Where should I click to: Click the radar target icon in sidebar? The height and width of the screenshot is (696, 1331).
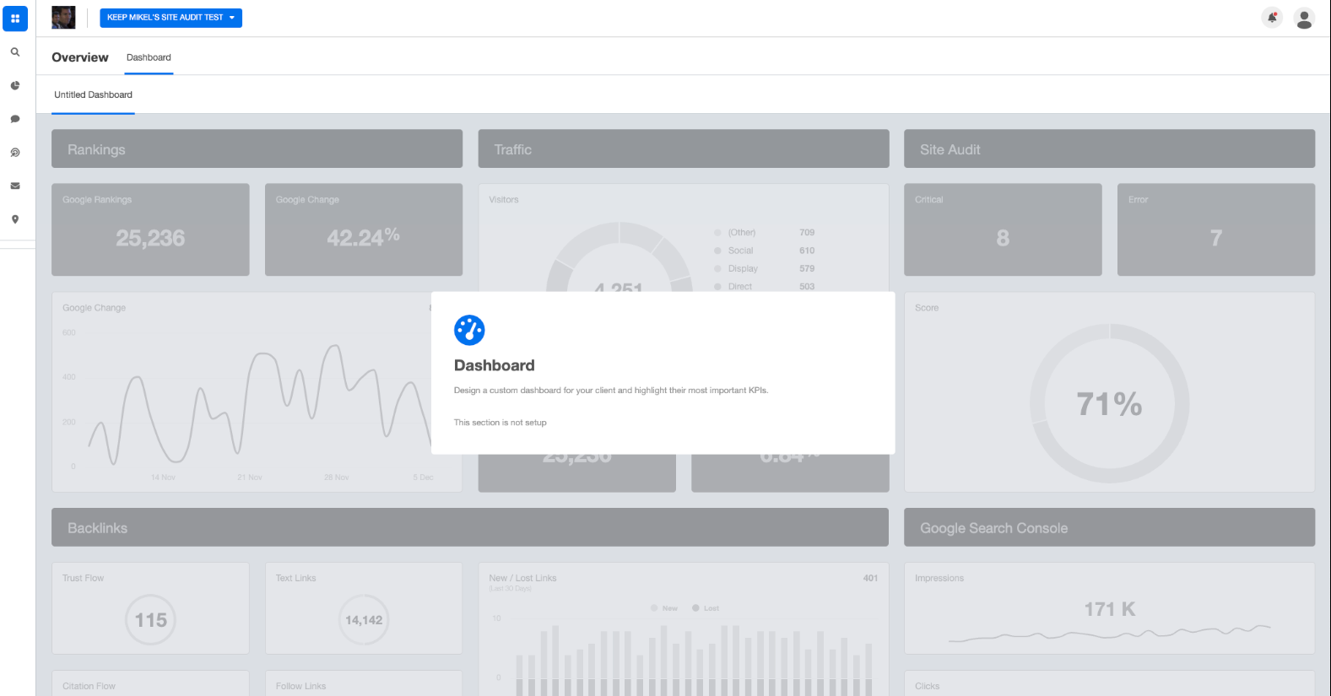(15, 153)
